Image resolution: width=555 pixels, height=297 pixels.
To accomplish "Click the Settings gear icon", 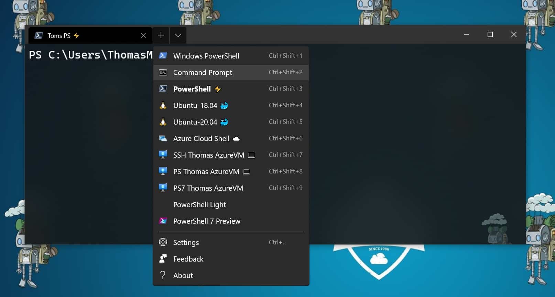I will (163, 242).
